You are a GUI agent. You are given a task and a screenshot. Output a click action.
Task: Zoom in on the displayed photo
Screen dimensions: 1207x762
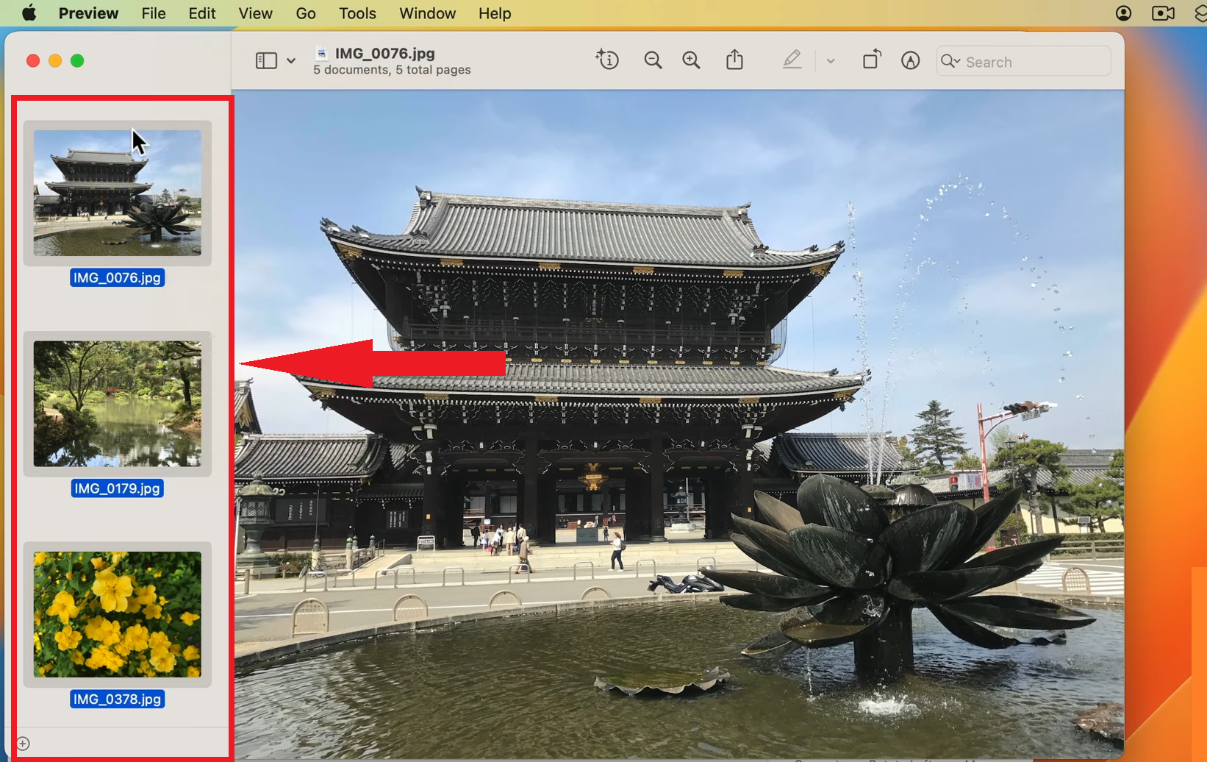691,60
